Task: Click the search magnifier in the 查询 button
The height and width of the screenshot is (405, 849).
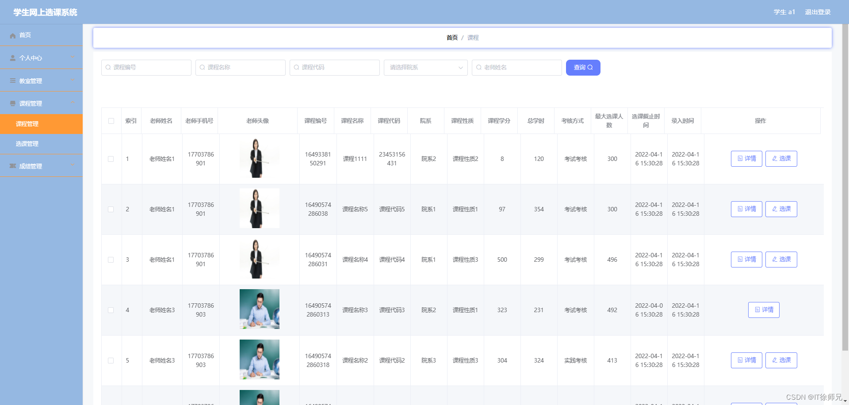Action: (x=590, y=67)
